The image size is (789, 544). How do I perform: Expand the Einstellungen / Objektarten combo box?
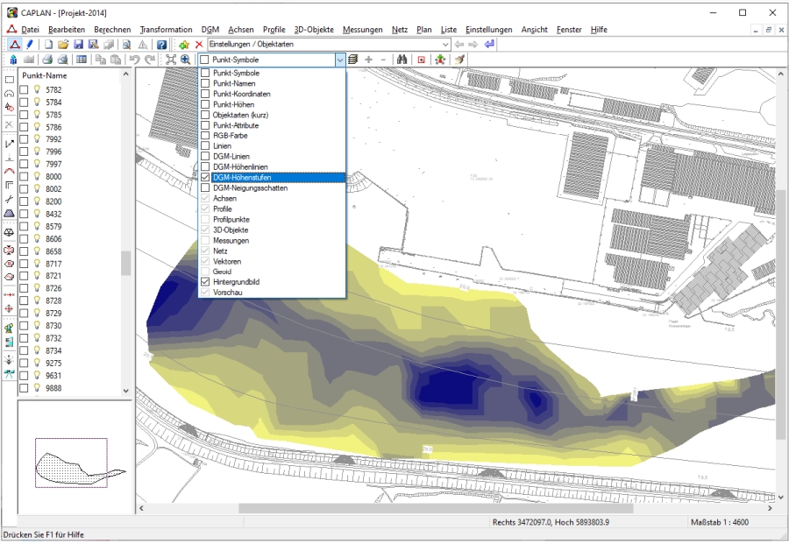pyautogui.click(x=444, y=44)
